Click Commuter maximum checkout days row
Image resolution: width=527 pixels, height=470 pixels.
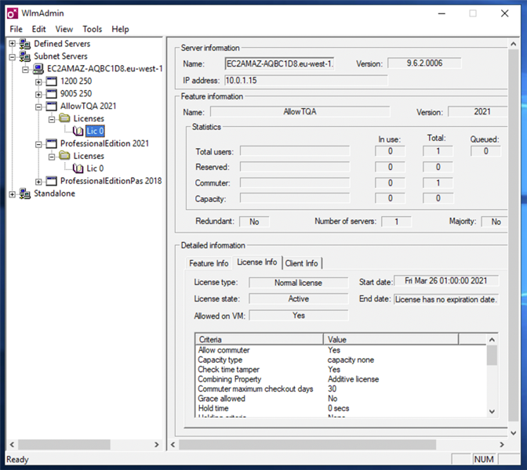point(341,389)
